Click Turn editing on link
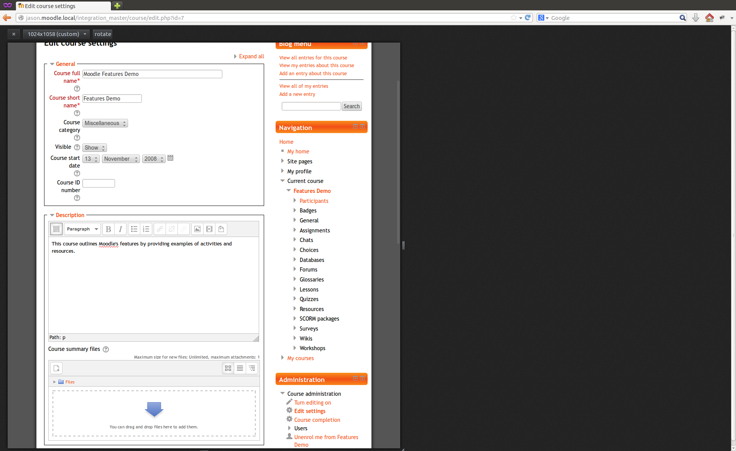 (313, 403)
